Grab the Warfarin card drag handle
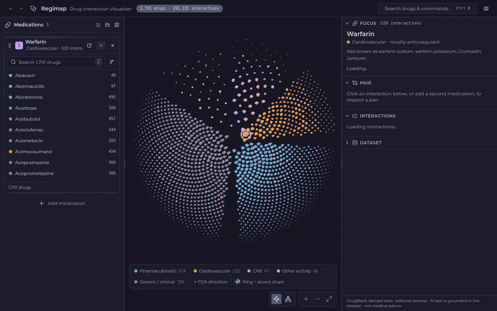The image size is (497, 311). (x=10, y=45)
